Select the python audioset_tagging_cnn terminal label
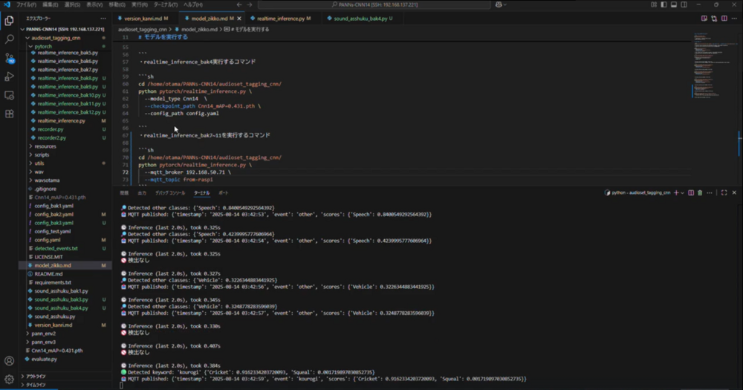 [637, 193]
